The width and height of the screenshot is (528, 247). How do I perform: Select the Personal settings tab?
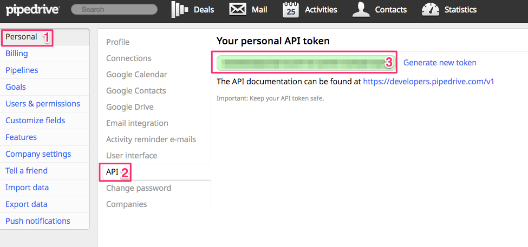click(x=22, y=37)
